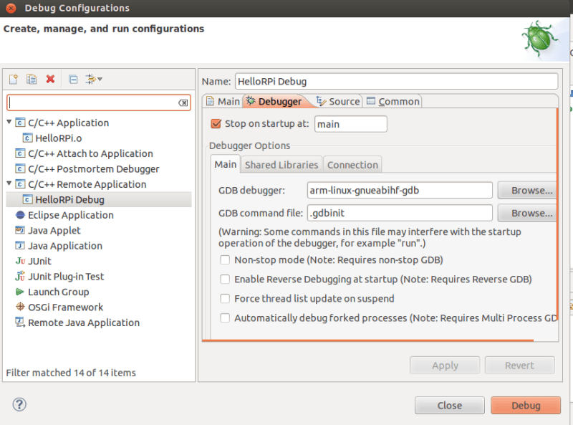
Task: Enable Non-stop mode checkbox
Action: 225,260
